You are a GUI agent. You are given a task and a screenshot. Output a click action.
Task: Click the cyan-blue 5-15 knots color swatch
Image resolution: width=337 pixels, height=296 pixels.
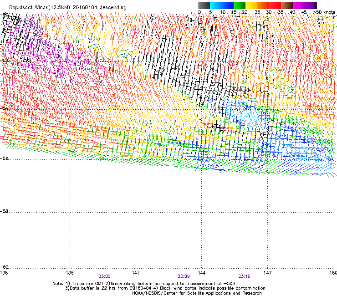coord(222,5)
